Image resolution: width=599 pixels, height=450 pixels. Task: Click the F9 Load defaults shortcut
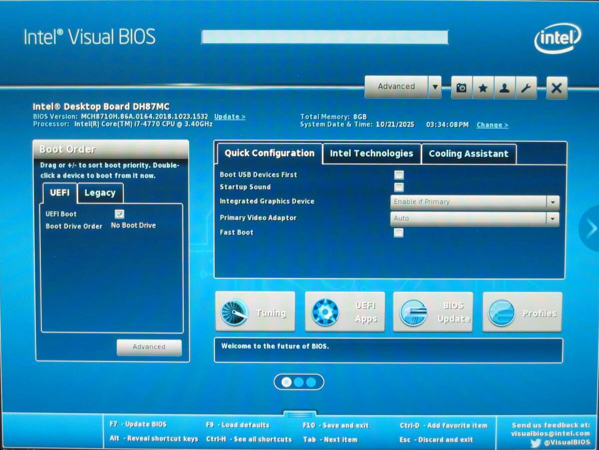pos(238,425)
